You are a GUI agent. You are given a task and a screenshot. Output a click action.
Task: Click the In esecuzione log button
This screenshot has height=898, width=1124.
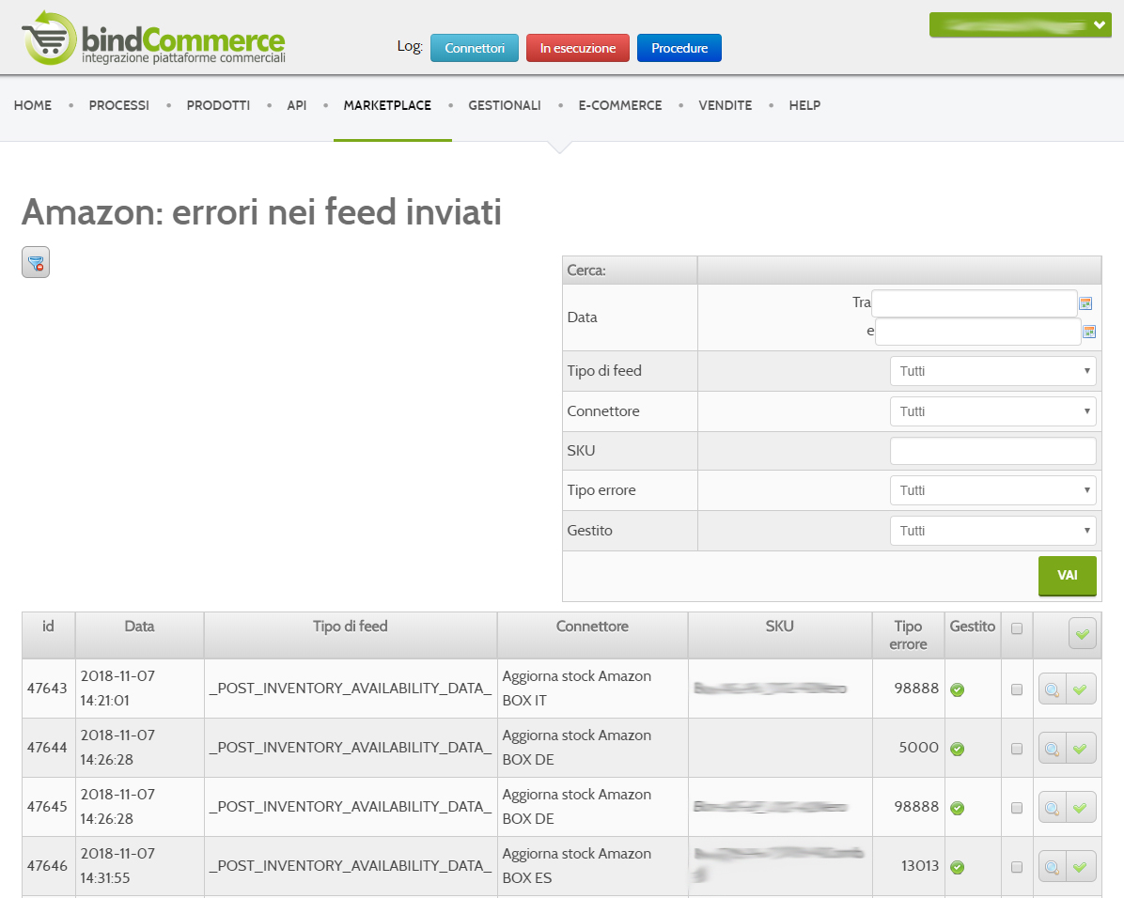point(578,48)
